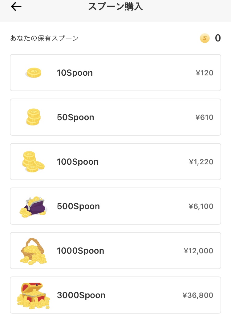Image resolution: width=231 pixels, height=325 pixels.
Task: Select the 50Spoon label
Action: (x=75, y=117)
